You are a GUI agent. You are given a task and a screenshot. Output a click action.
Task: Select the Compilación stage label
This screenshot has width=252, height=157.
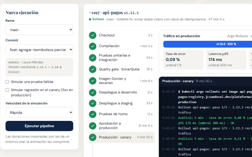coord(109,46)
